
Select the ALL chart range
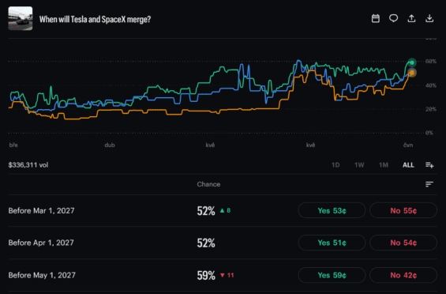click(x=408, y=165)
